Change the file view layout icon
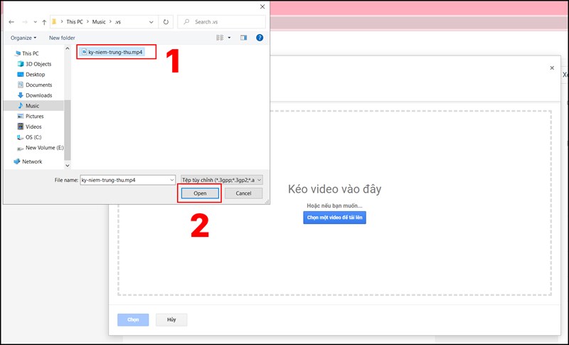 pyautogui.click(x=220, y=38)
